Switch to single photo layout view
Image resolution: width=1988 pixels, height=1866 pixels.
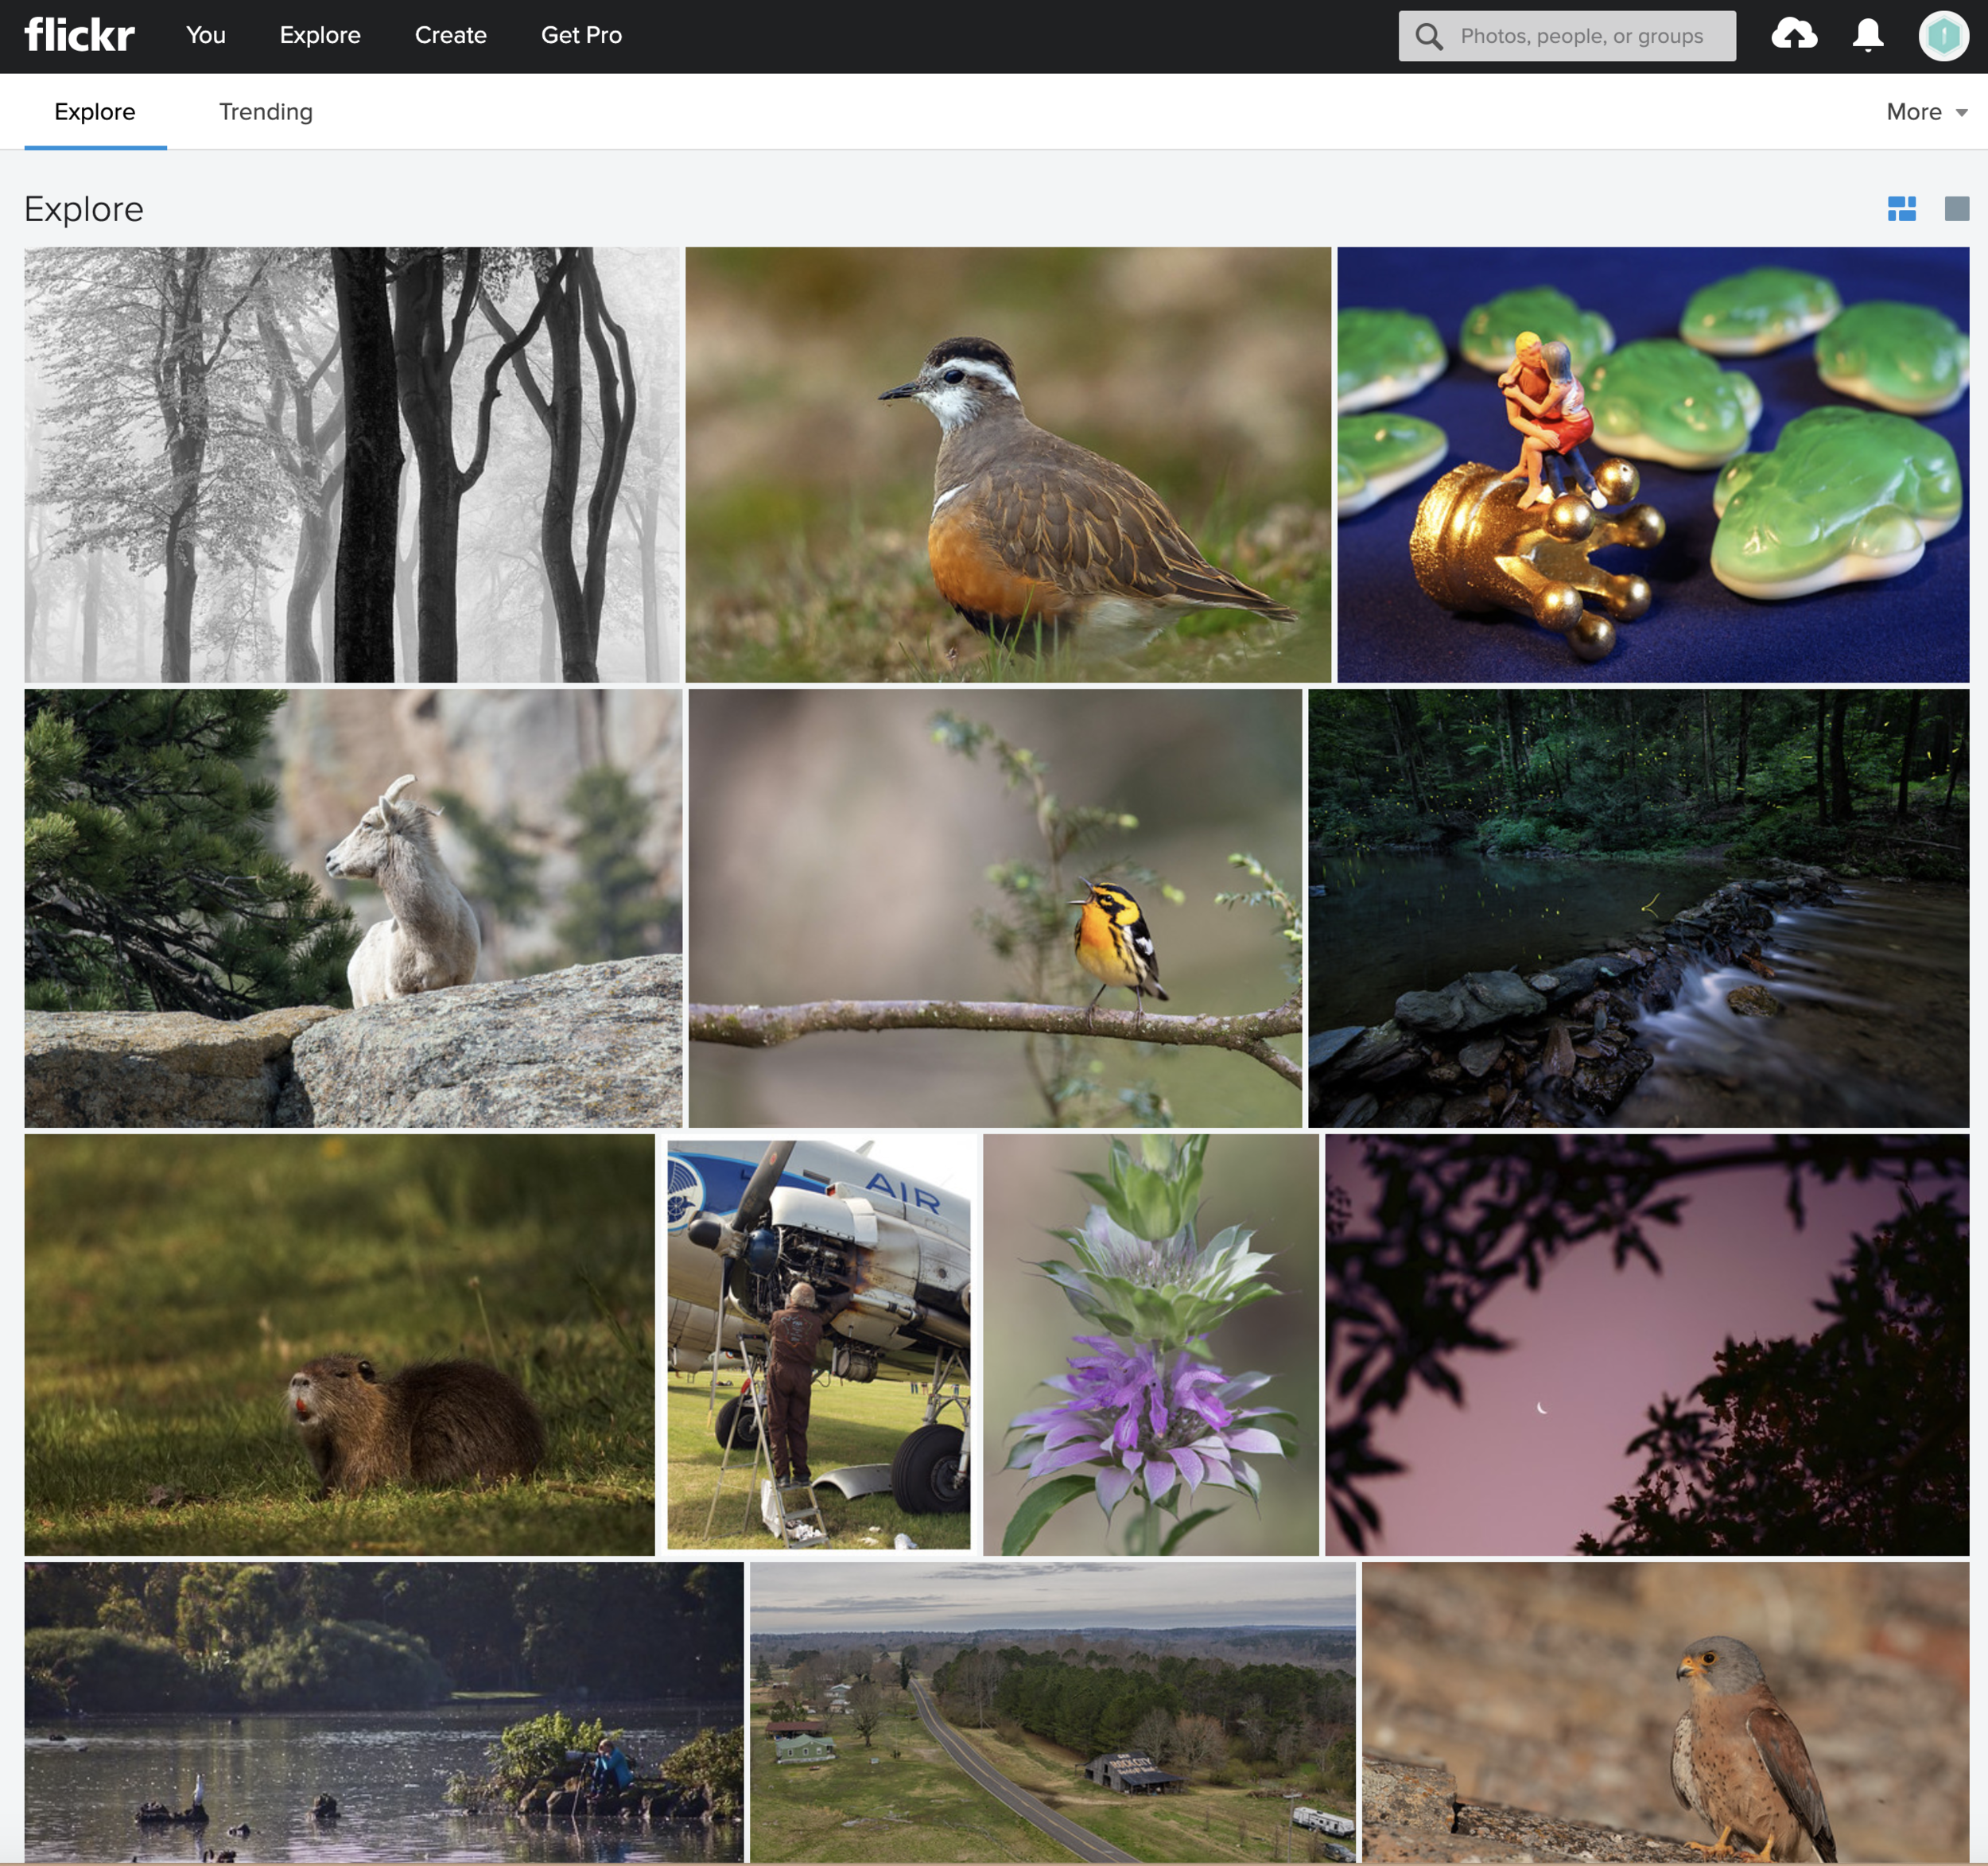point(1956,208)
